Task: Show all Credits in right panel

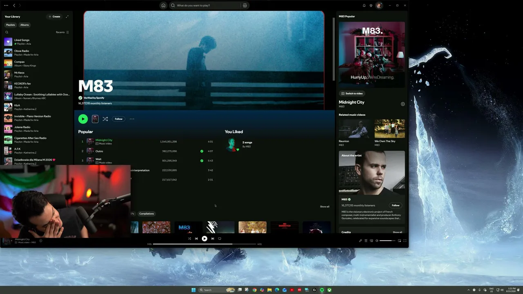Action: [x=397, y=232]
